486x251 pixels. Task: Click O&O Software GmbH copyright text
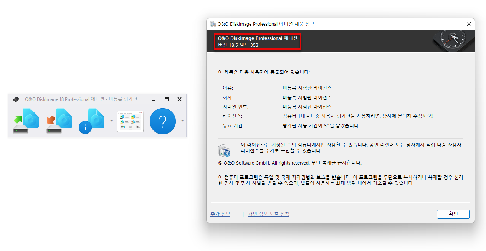click(290, 163)
